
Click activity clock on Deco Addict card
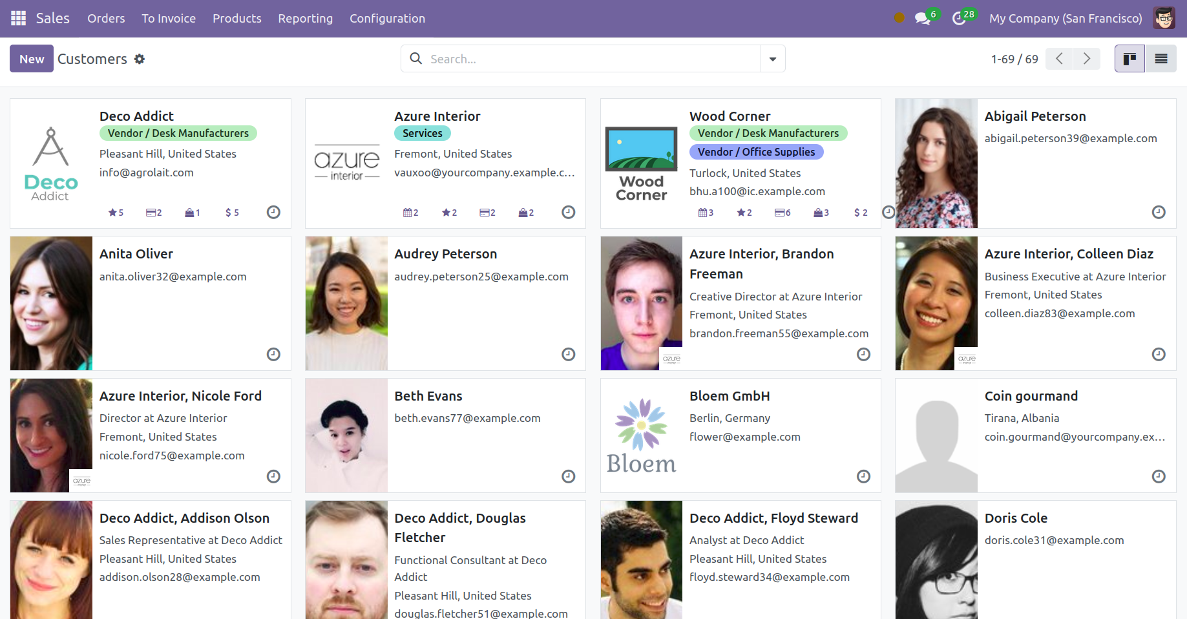click(x=273, y=212)
